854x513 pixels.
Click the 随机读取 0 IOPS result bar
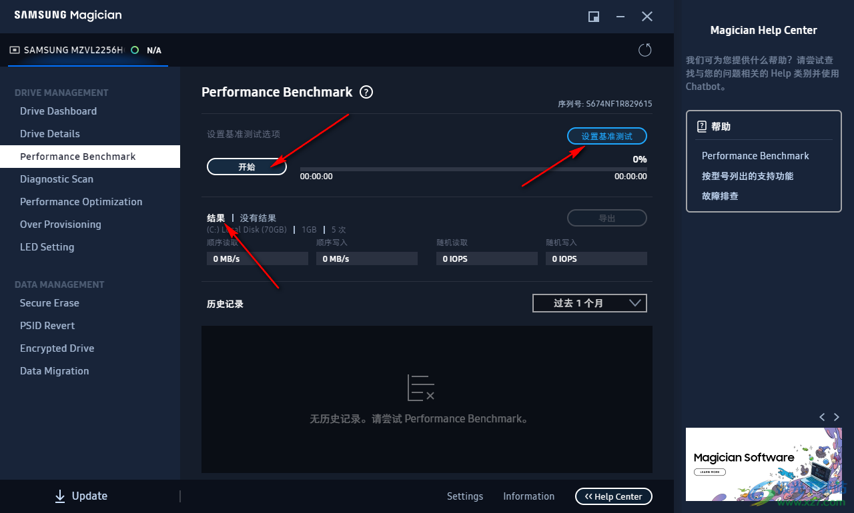(x=487, y=258)
